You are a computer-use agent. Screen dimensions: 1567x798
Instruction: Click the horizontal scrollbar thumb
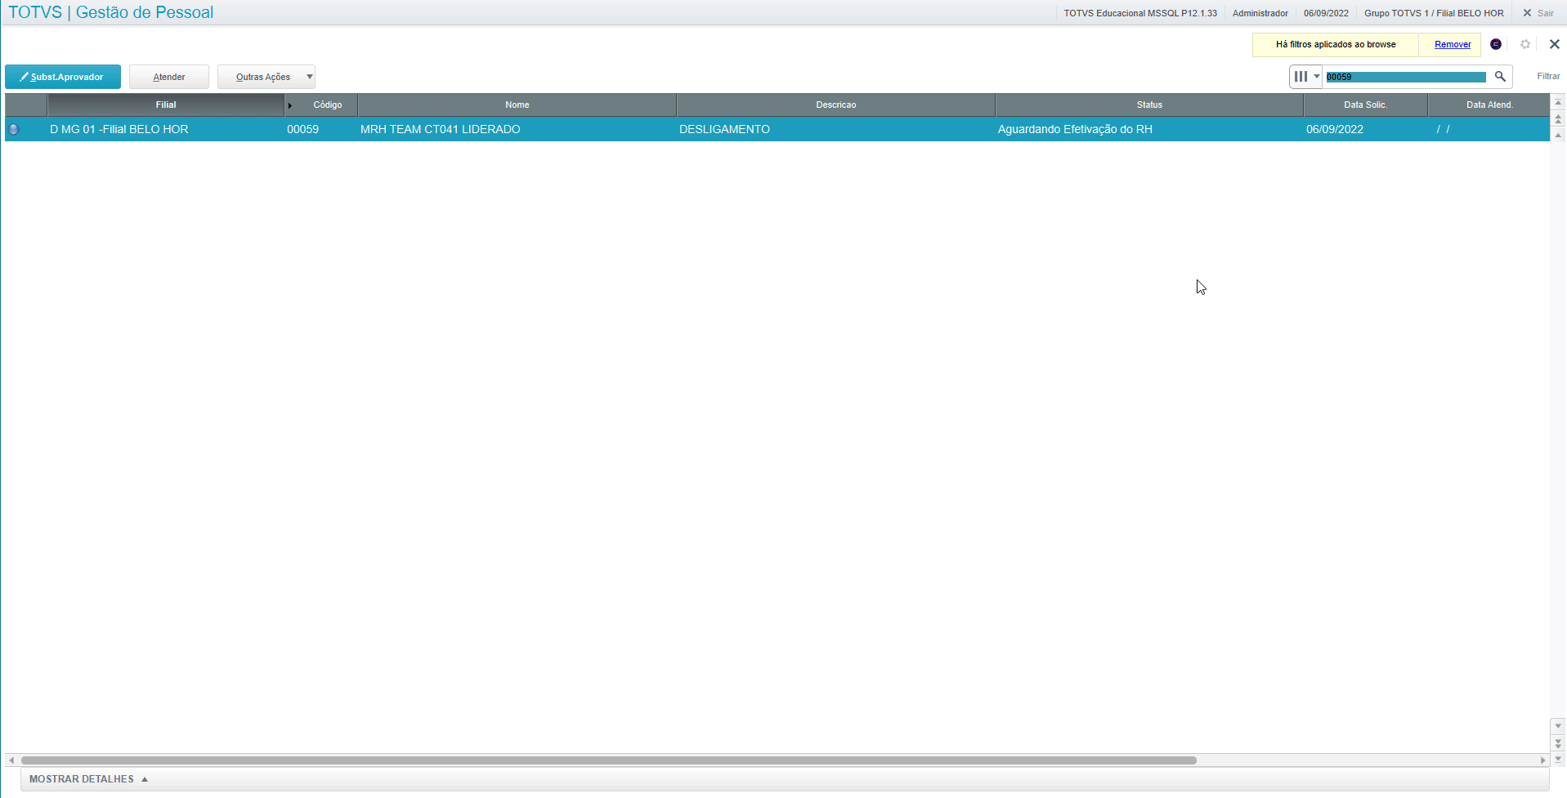click(x=609, y=760)
